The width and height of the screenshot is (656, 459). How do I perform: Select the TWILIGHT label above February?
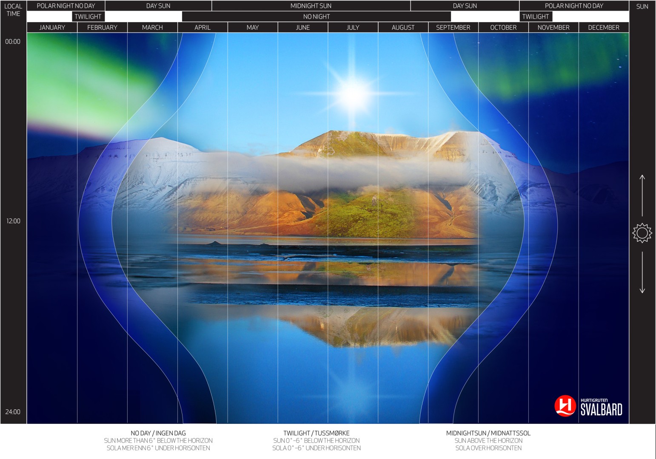click(88, 17)
